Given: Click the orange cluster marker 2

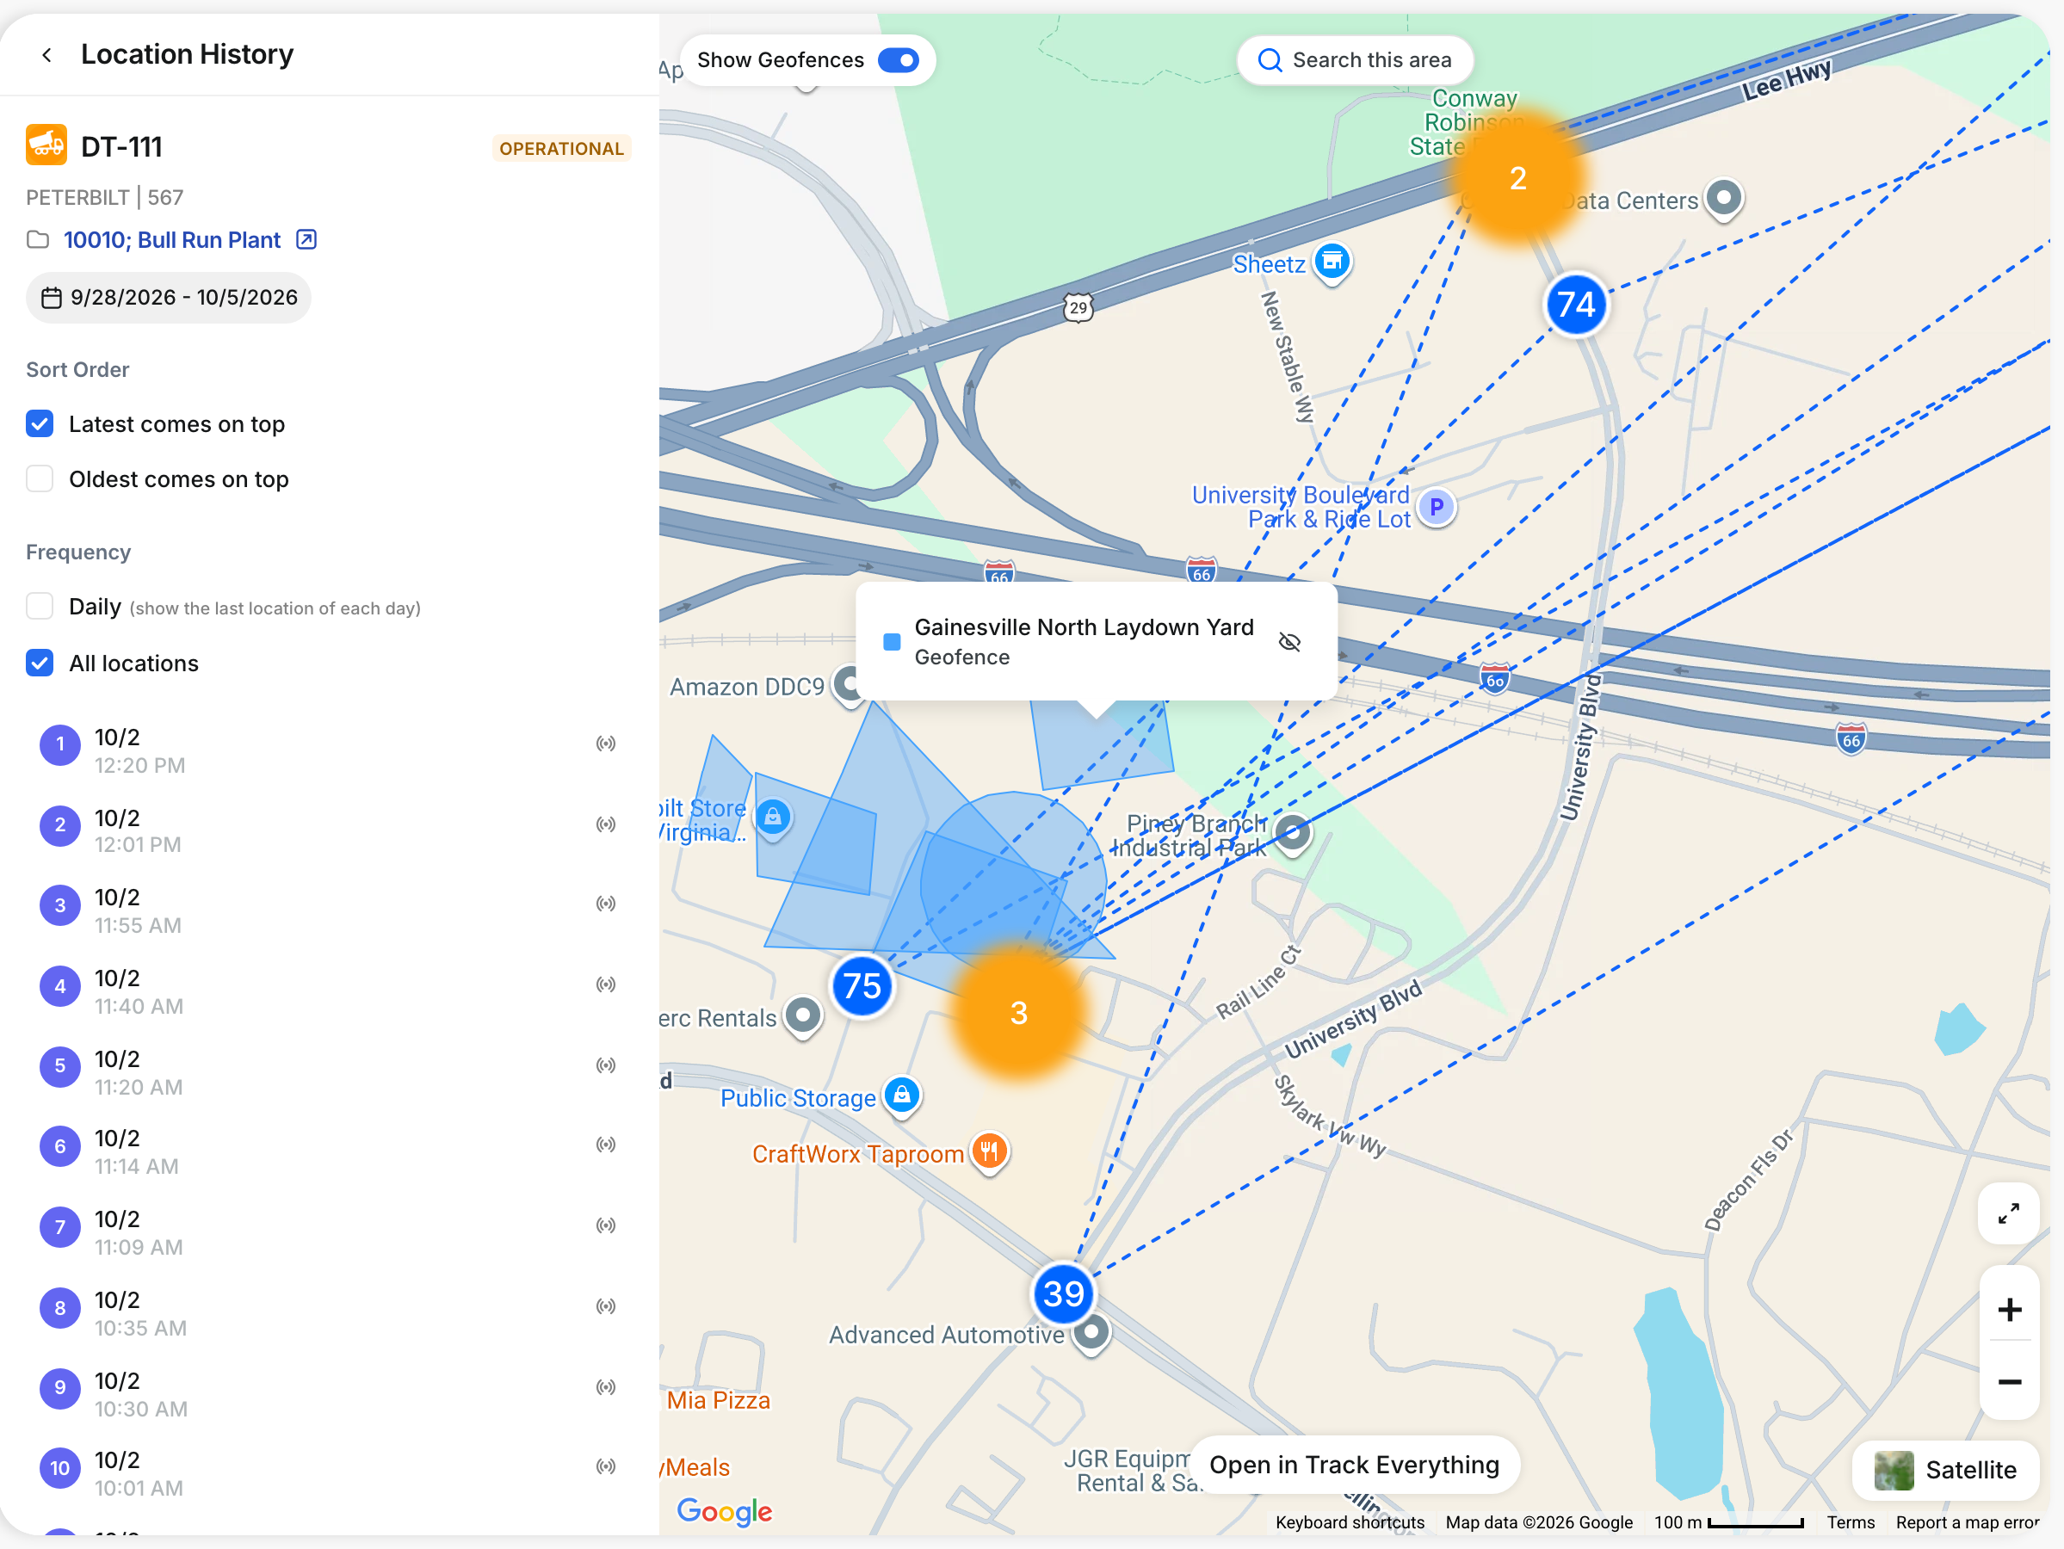Looking at the screenshot, I should coord(1518,178).
